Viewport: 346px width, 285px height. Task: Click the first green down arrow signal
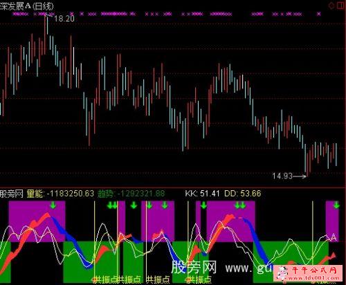(53, 205)
